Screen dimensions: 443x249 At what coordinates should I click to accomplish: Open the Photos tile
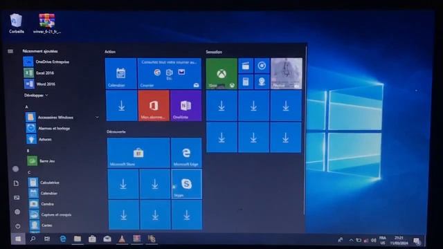click(x=286, y=73)
